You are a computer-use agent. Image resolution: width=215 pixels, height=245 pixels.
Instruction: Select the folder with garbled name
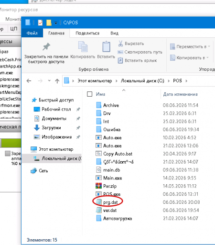[115, 162]
